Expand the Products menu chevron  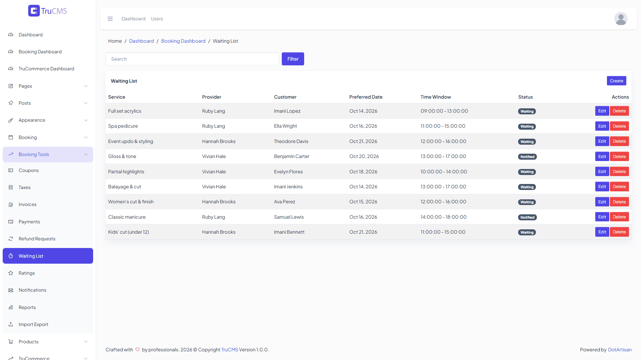(86, 342)
